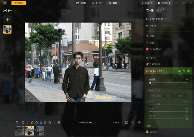Viewport: 194px width, 137px height.
Task: Open the 42% zoom level dropdown
Action: point(116,123)
